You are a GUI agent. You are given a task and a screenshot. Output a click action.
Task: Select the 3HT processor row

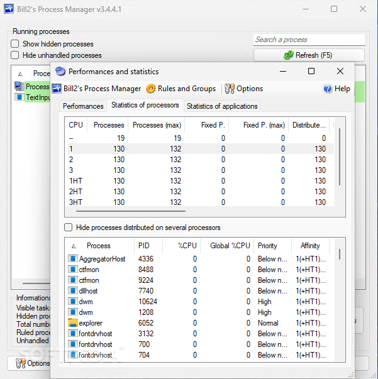(x=201, y=202)
